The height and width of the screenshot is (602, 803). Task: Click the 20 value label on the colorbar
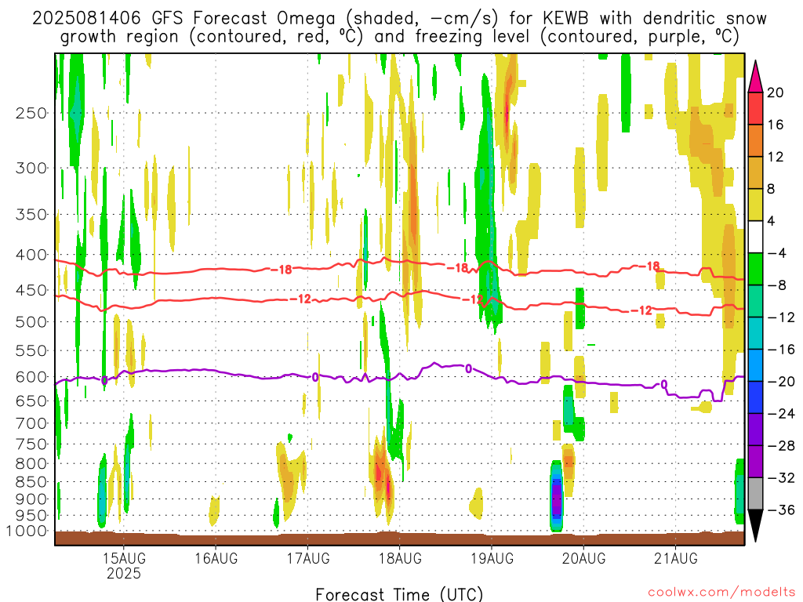click(x=776, y=92)
